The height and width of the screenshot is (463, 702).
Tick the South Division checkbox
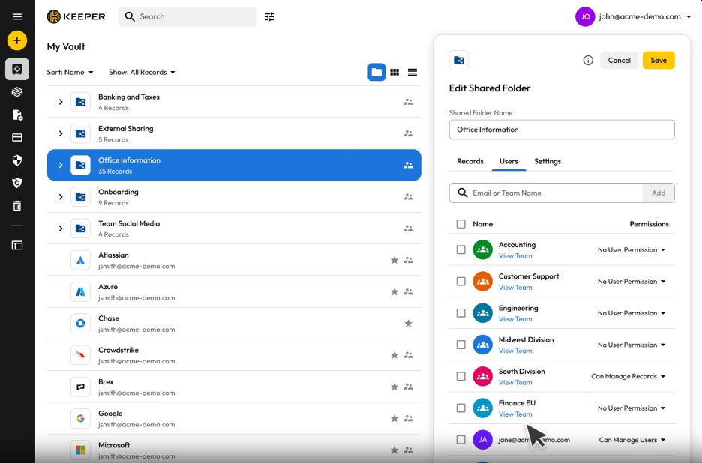[x=460, y=377]
